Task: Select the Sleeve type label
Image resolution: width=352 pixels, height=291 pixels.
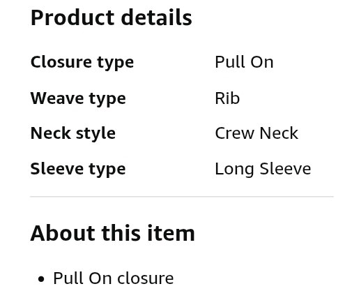Action: click(x=78, y=169)
